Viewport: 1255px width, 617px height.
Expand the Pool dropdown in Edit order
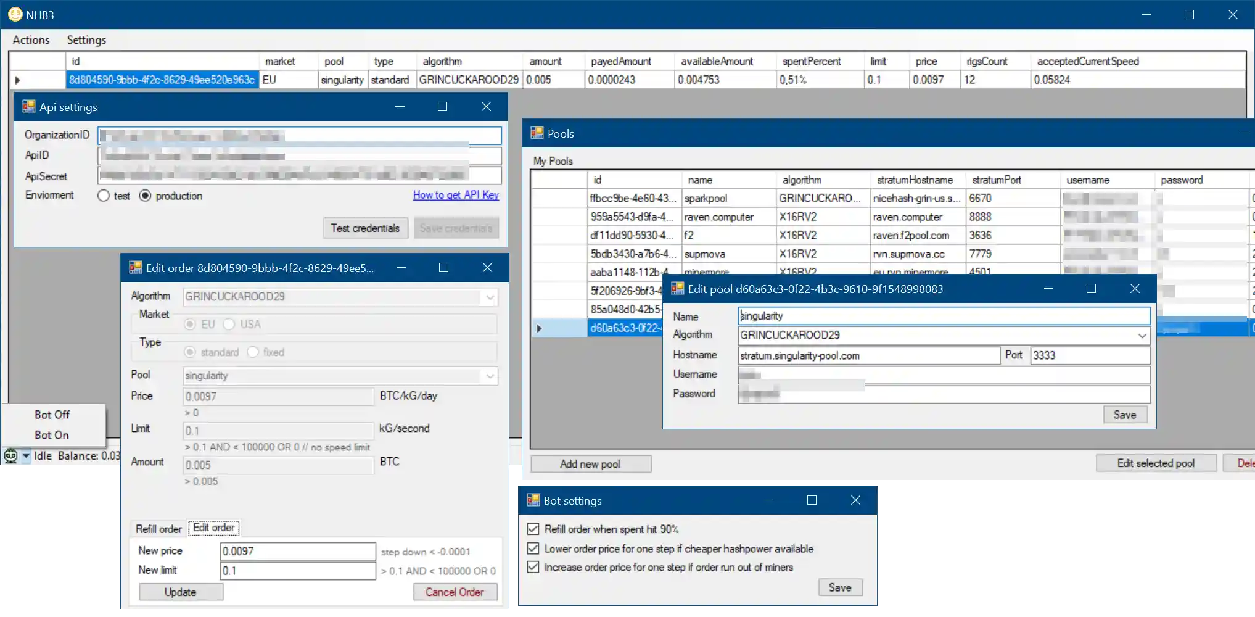(x=490, y=376)
